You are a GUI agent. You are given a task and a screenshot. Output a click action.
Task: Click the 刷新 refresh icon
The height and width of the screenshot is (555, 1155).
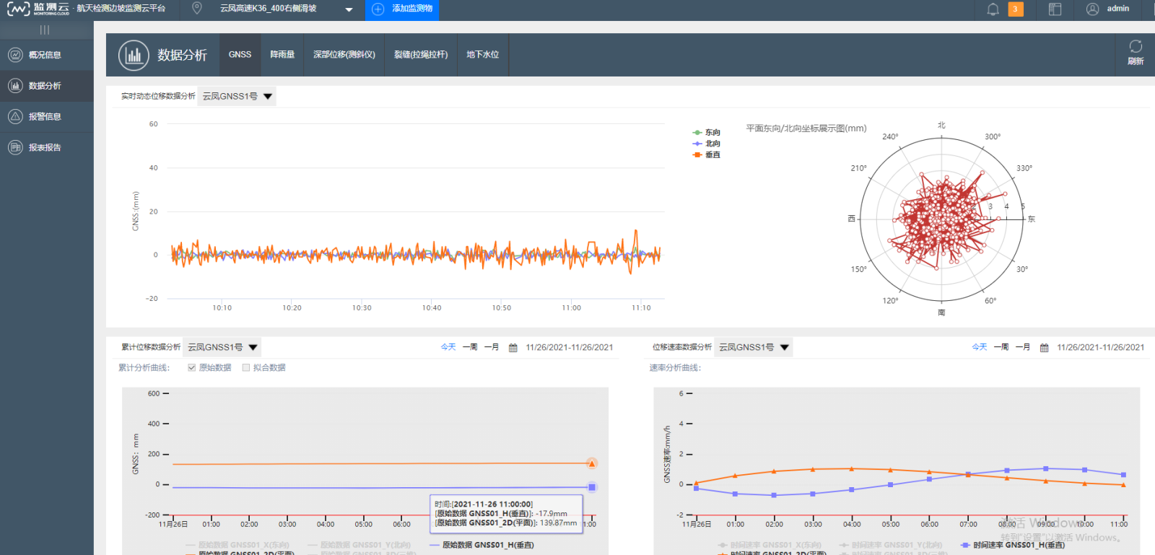pos(1136,46)
